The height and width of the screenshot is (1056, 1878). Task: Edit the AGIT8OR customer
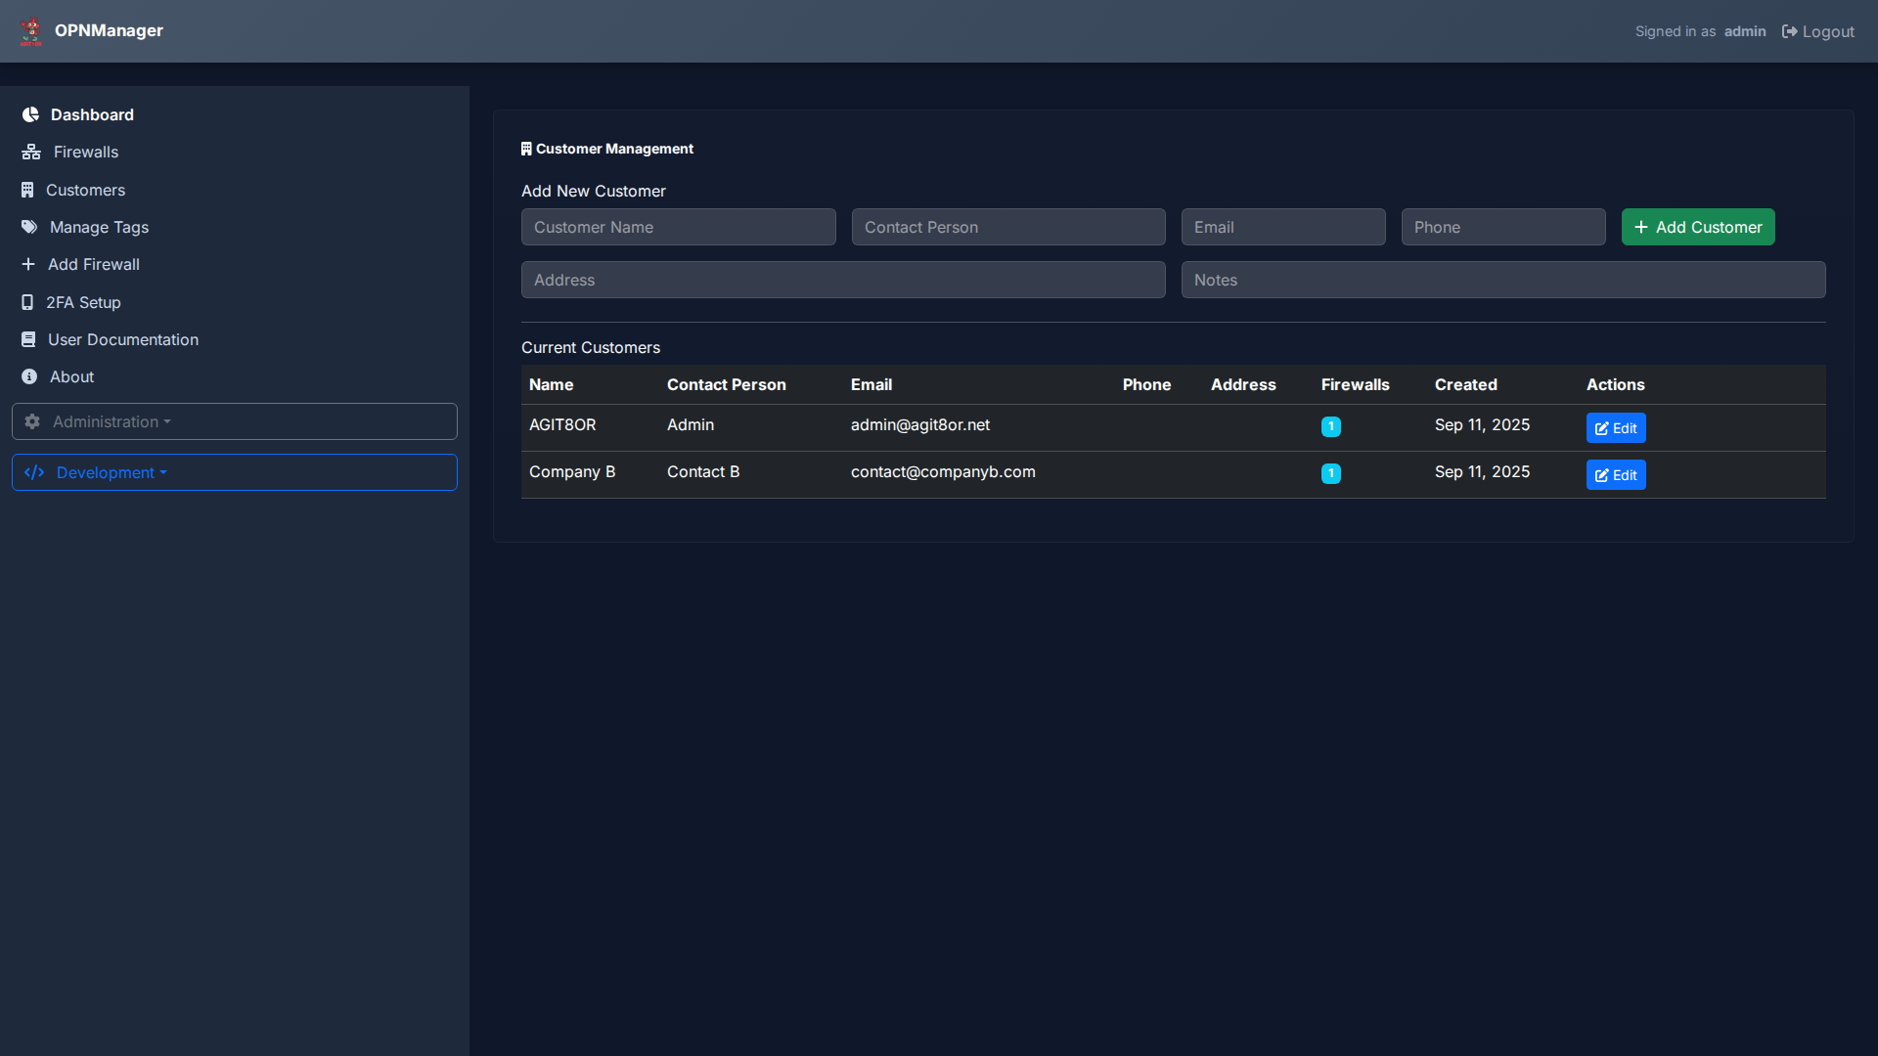(1615, 428)
